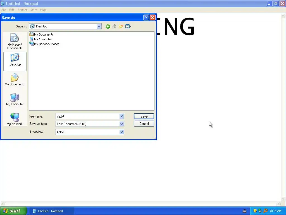Restore down the Notepad window

(276, 3)
